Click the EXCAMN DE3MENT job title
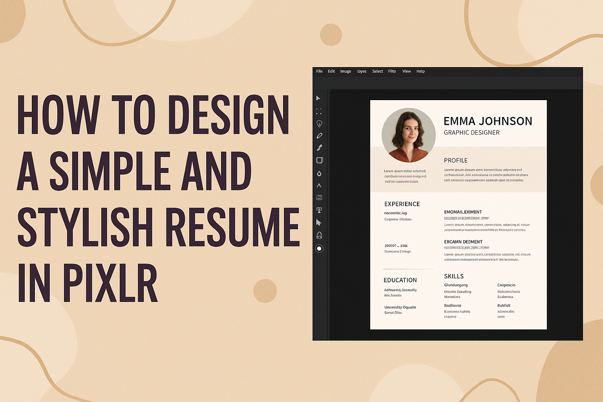The image size is (603, 402). pyautogui.click(x=463, y=242)
